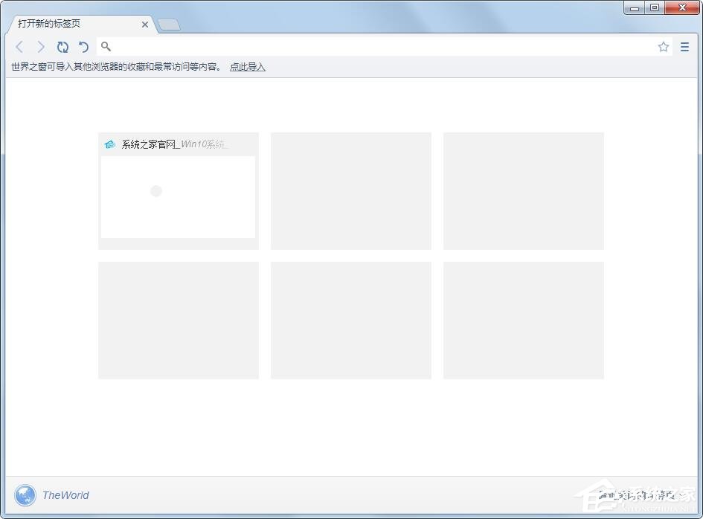Click the 点此导入 import link

pyautogui.click(x=247, y=67)
